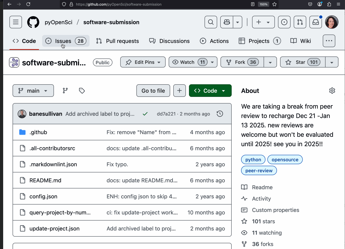The image size is (345, 249).
Task: Open the Projects tab
Action: coord(260,41)
